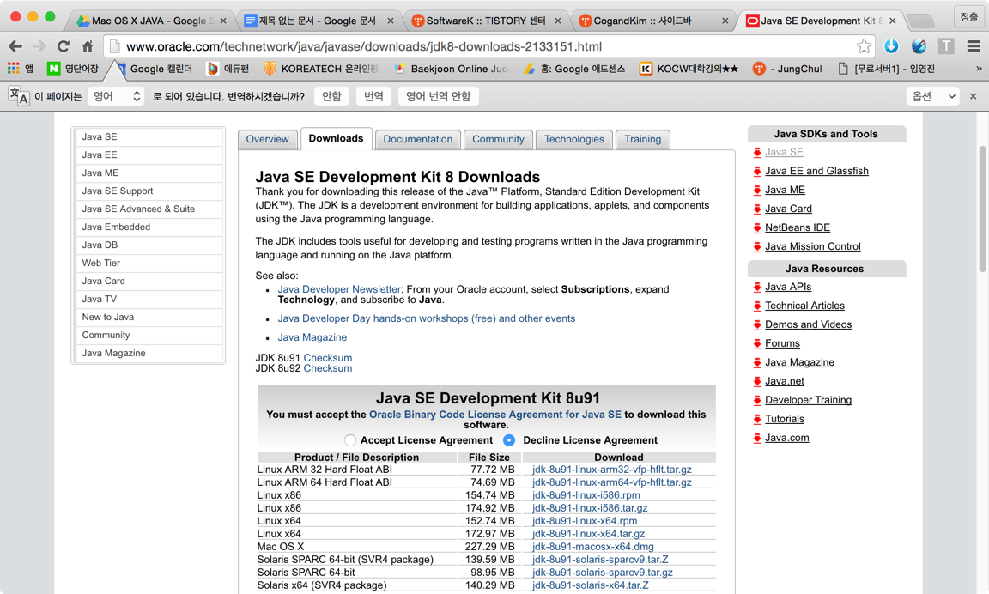Screen dimensions: 989x594
Task: Switch to the CogandKim 사이드바 tab
Action: (652, 21)
